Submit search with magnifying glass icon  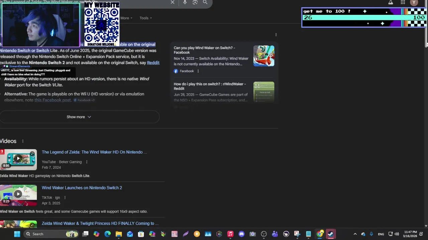click(x=205, y=2)
